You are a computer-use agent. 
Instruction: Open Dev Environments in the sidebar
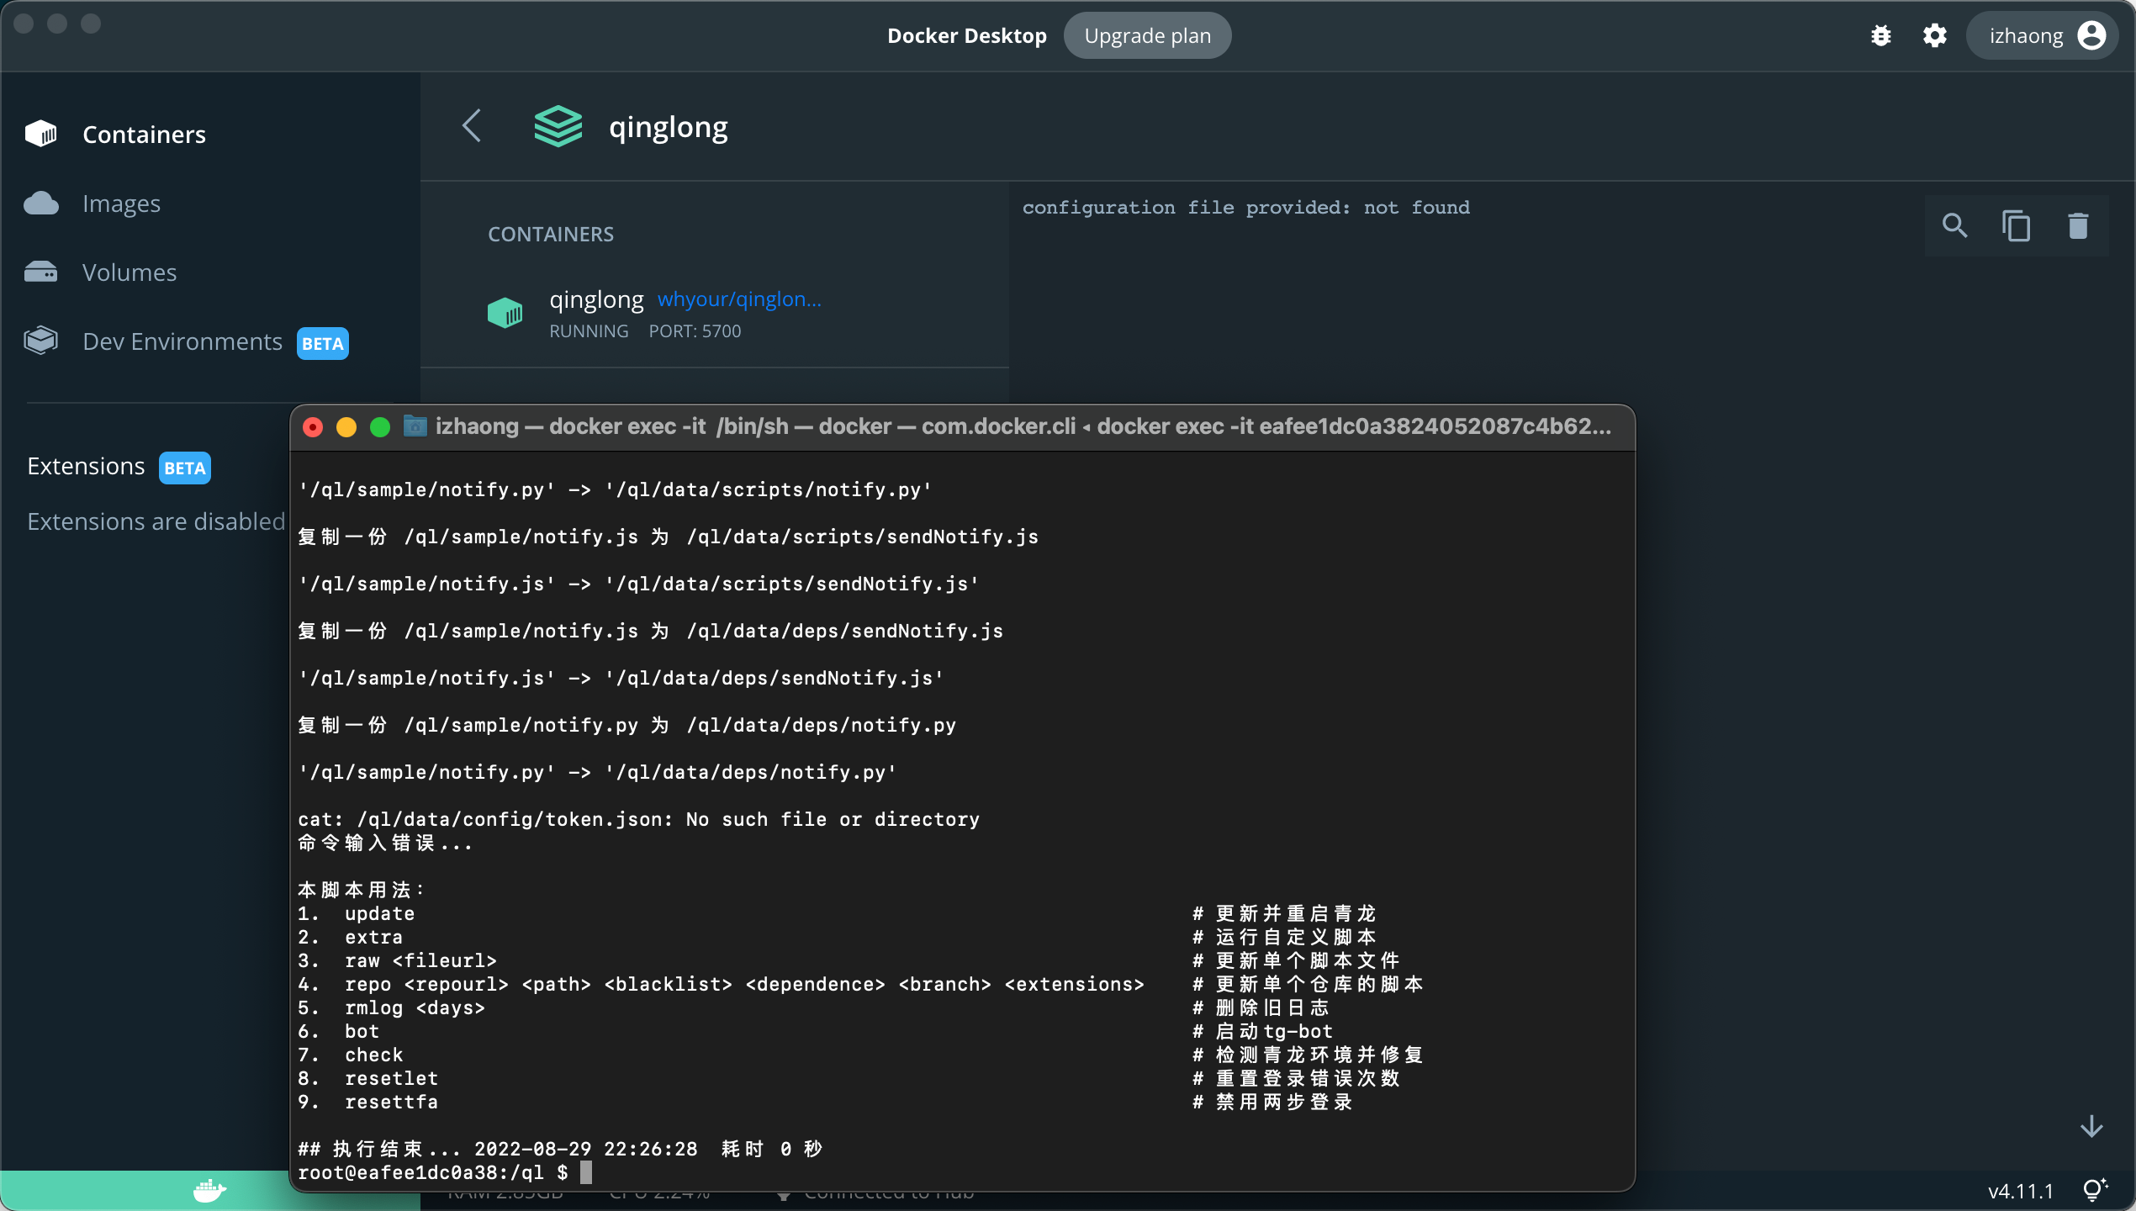click(182, 341)
